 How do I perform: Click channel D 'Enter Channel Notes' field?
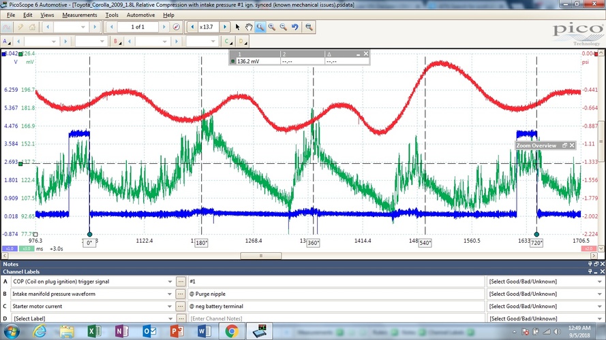336,318
